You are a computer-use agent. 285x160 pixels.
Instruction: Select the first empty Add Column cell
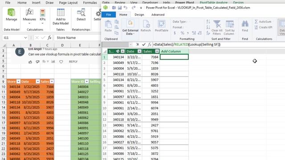(174, 57)
